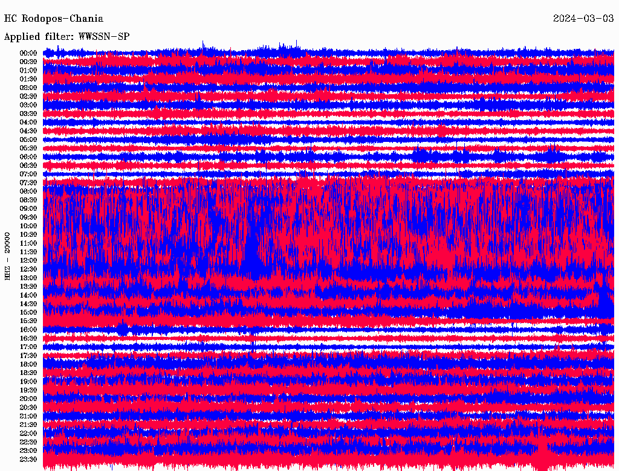Click the 2024-03-03 date label
Viewport: 619px width, 471px height.
coord(583,19)
